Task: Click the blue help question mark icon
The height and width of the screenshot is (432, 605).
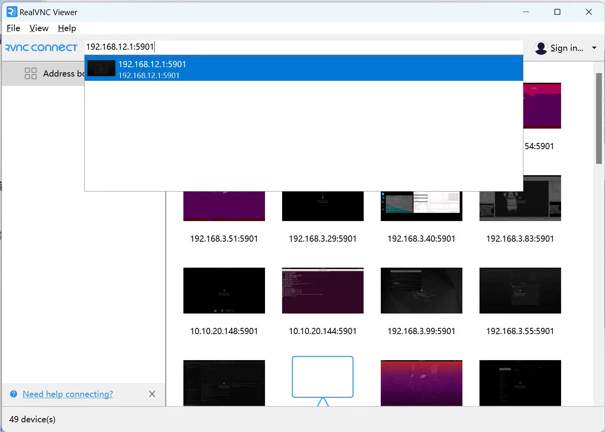Action: (x=14, y=394)
